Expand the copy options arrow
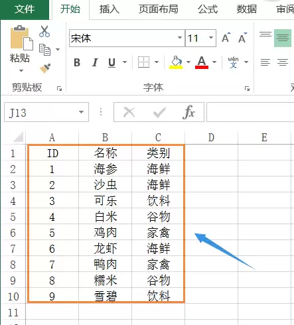 point(58,49)
